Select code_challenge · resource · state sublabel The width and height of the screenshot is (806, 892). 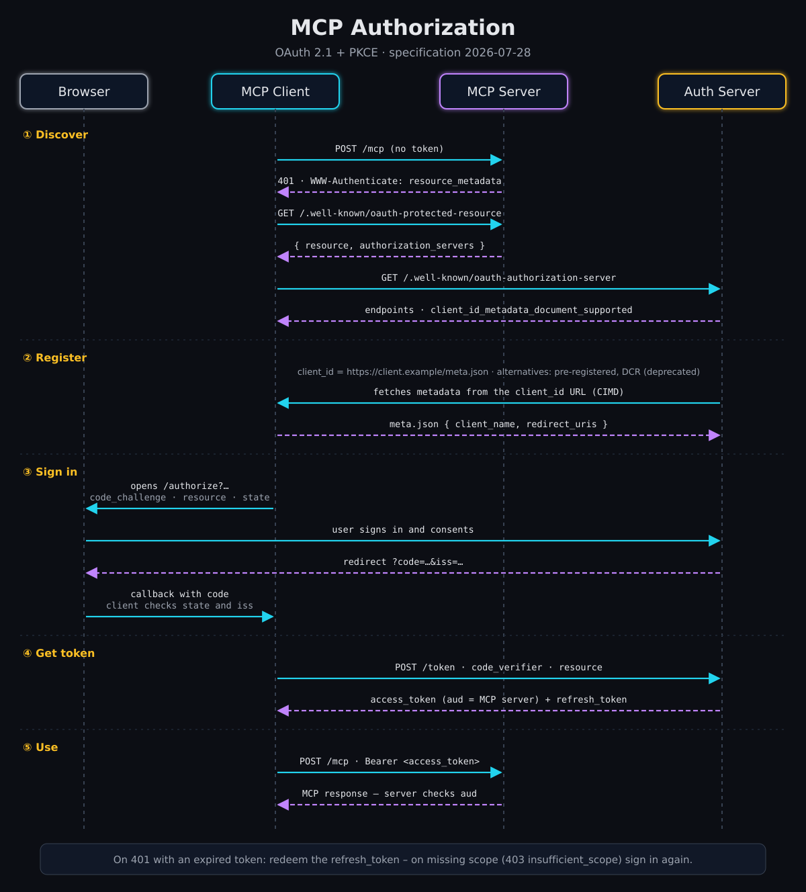pyautogui.click(x=179, y=497)
